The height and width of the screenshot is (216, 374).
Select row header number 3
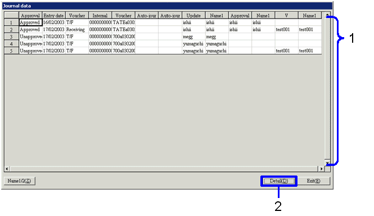pyautogui.click(x=11, y=37)
